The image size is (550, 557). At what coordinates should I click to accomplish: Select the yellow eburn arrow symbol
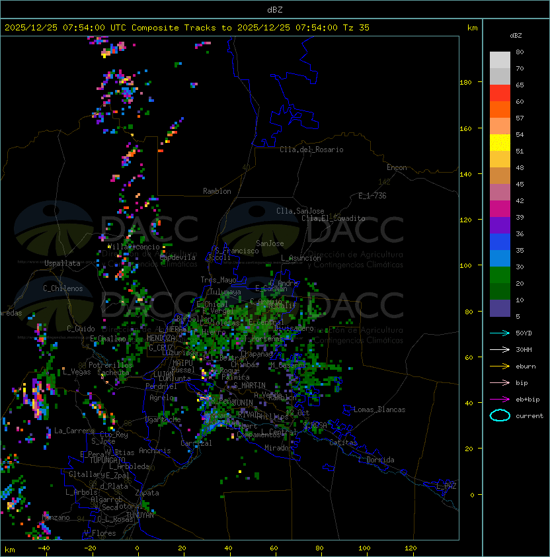pyautogui.click(x=500, y=366)
